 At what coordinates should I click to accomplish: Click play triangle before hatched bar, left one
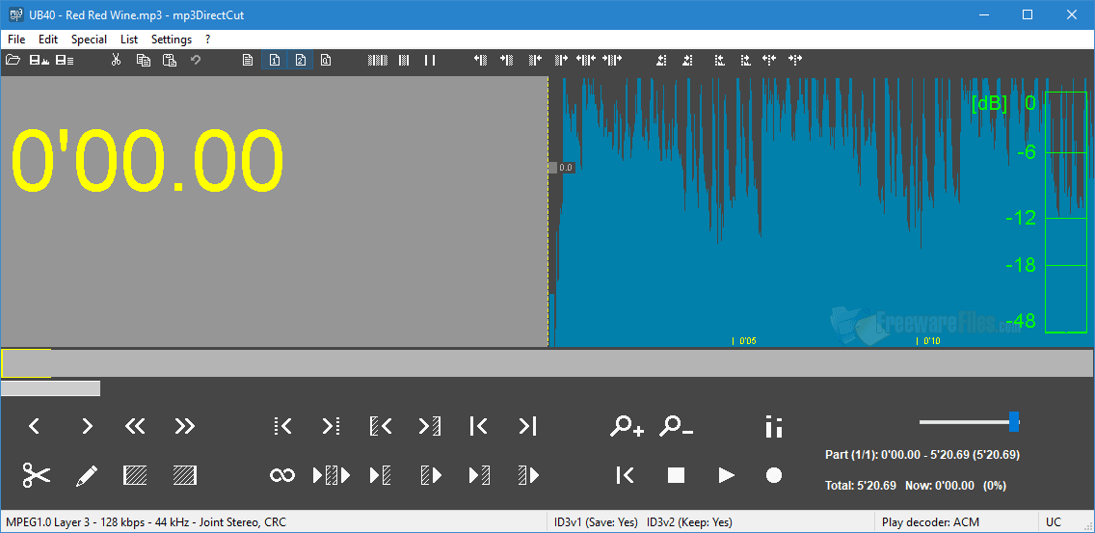pos(381,476)
